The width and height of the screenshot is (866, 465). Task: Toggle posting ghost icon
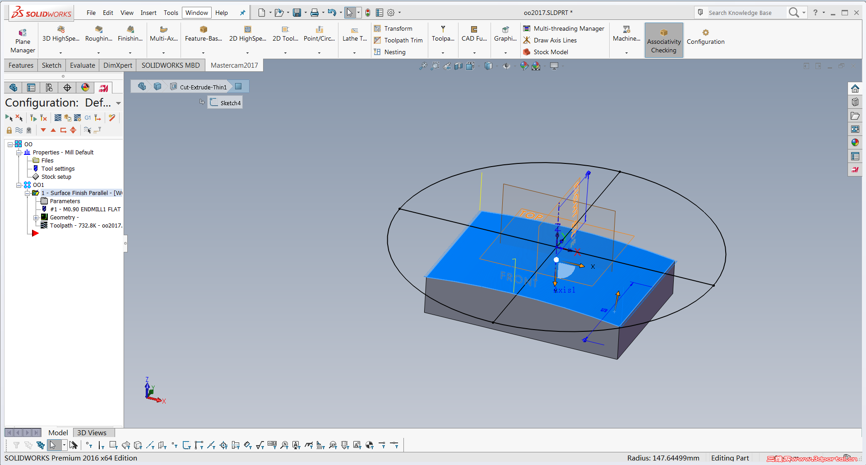pyautogui.click(x=29, y=130)
